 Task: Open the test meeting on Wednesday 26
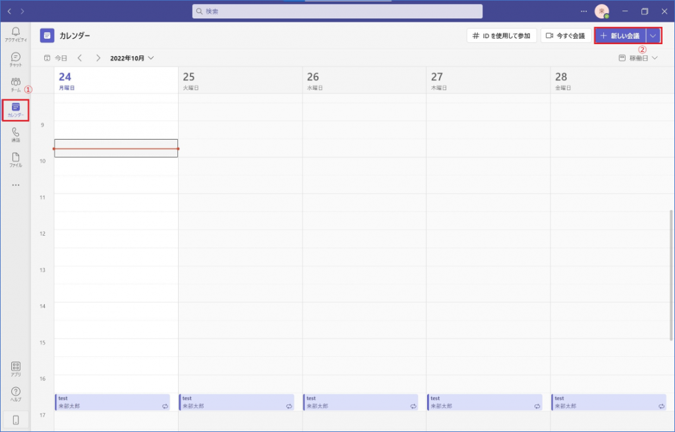click(x=360, y=402)
